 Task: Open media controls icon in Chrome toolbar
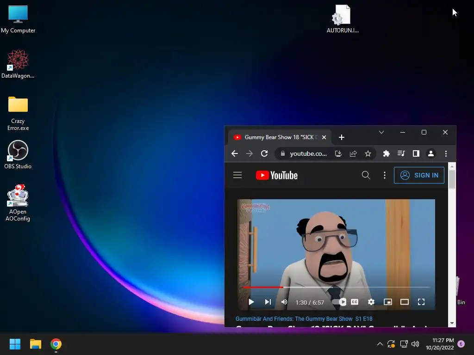401,153
